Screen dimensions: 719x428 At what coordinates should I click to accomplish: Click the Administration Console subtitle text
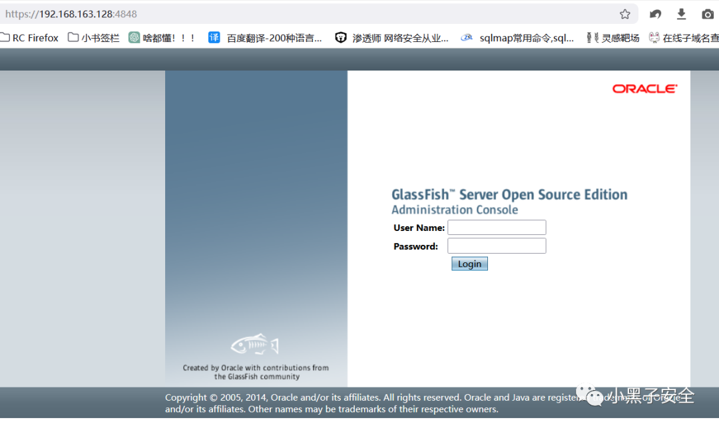coord(455,210)
